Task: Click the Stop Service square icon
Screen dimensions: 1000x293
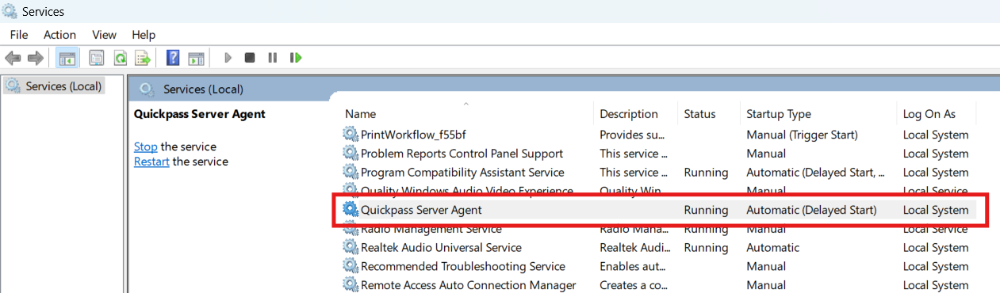Action: click(250, 58)
